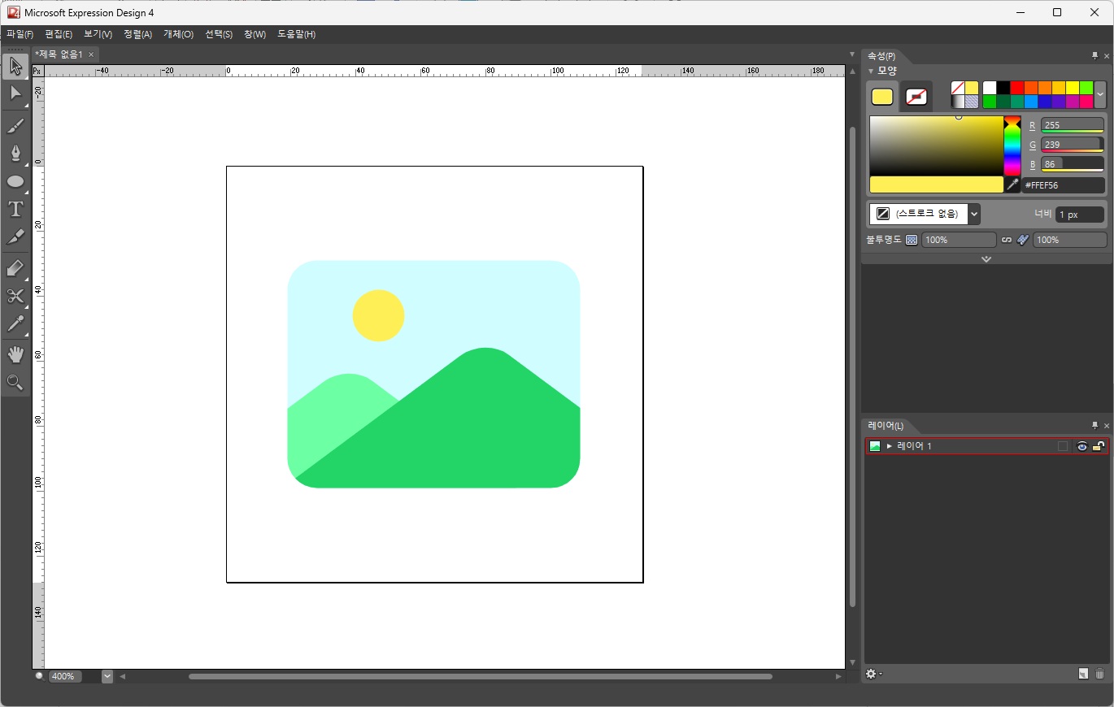
Task: Pin the 속성(P) properties panel
Action: [x=1094, y=56]
